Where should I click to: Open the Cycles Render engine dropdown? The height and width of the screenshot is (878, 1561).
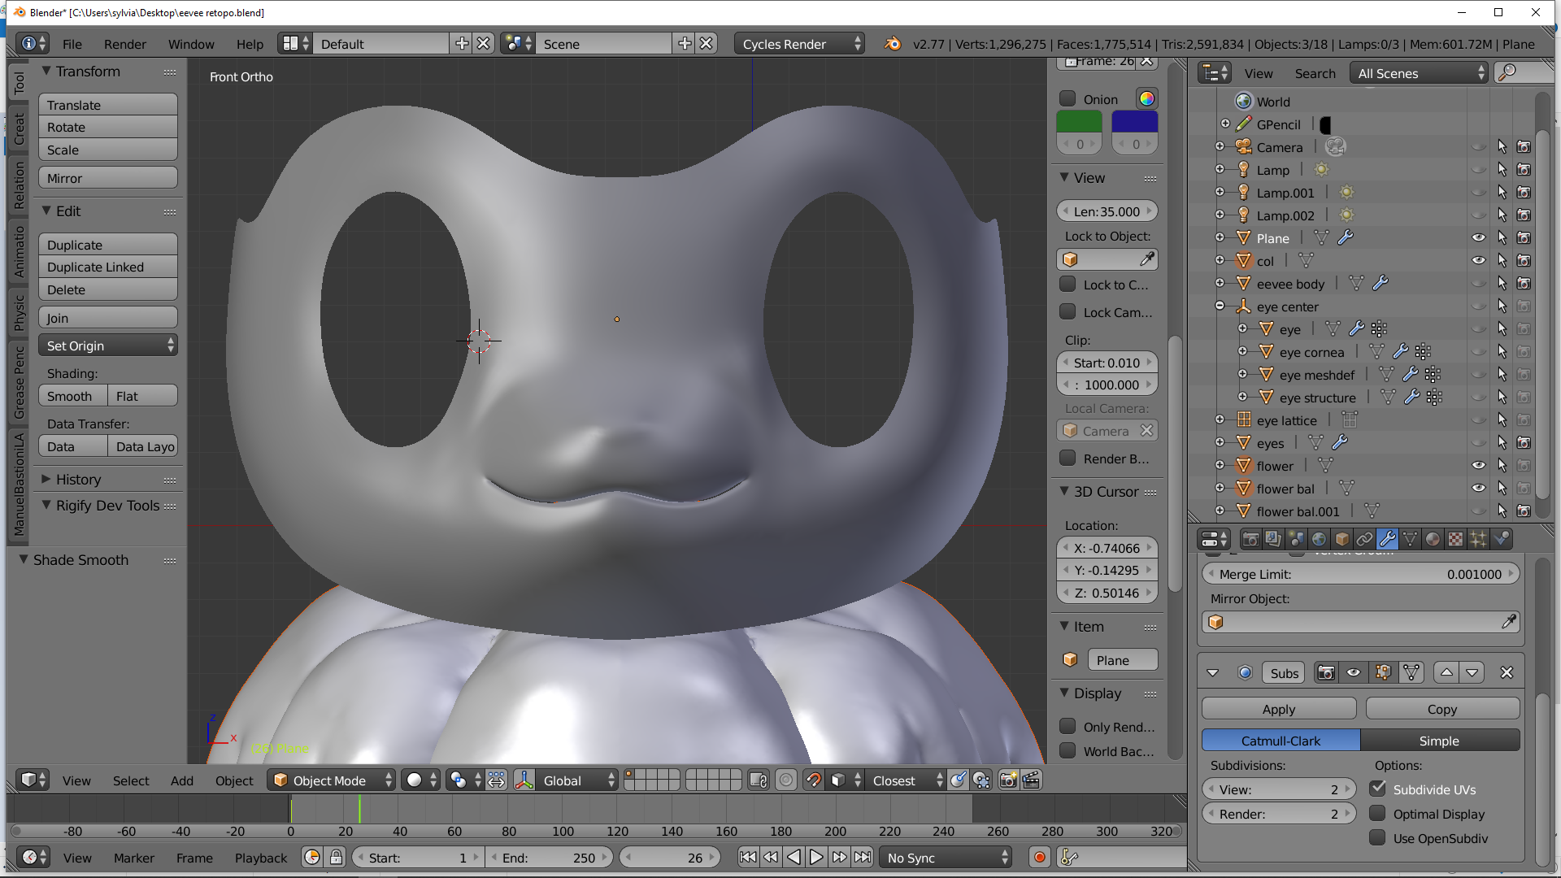799,44
